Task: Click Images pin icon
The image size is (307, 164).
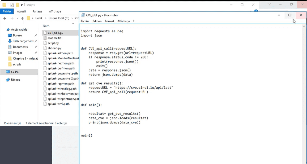Action: [x=36, y=53]
